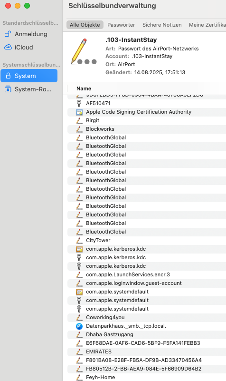Screen dimensions: 226x381
Task: Click the pencil icon next to Coworking4you
Action: tap(79, 317)
